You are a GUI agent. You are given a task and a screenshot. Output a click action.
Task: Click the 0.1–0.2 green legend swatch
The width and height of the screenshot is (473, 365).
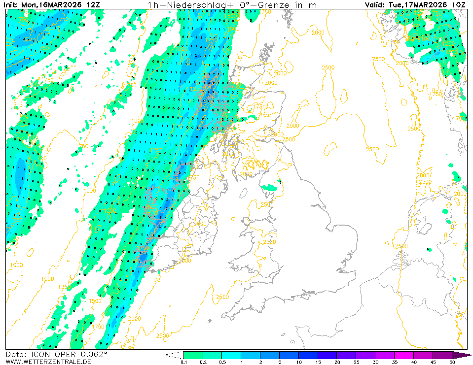pyautogui.click(x=193, y=355)
